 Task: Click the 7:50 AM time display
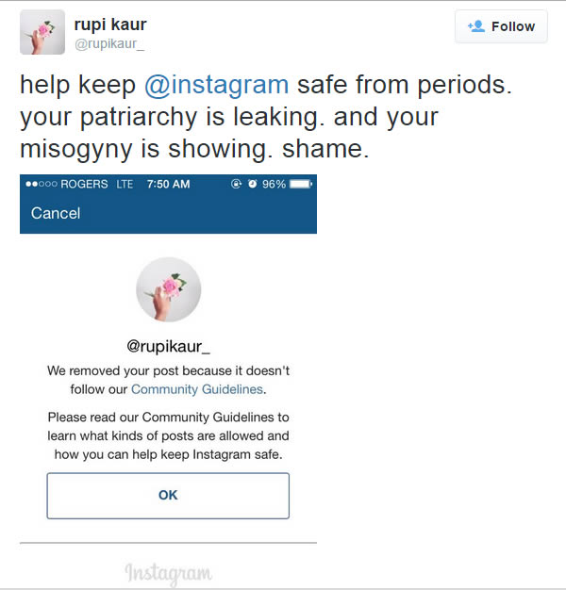click(168, 184)
